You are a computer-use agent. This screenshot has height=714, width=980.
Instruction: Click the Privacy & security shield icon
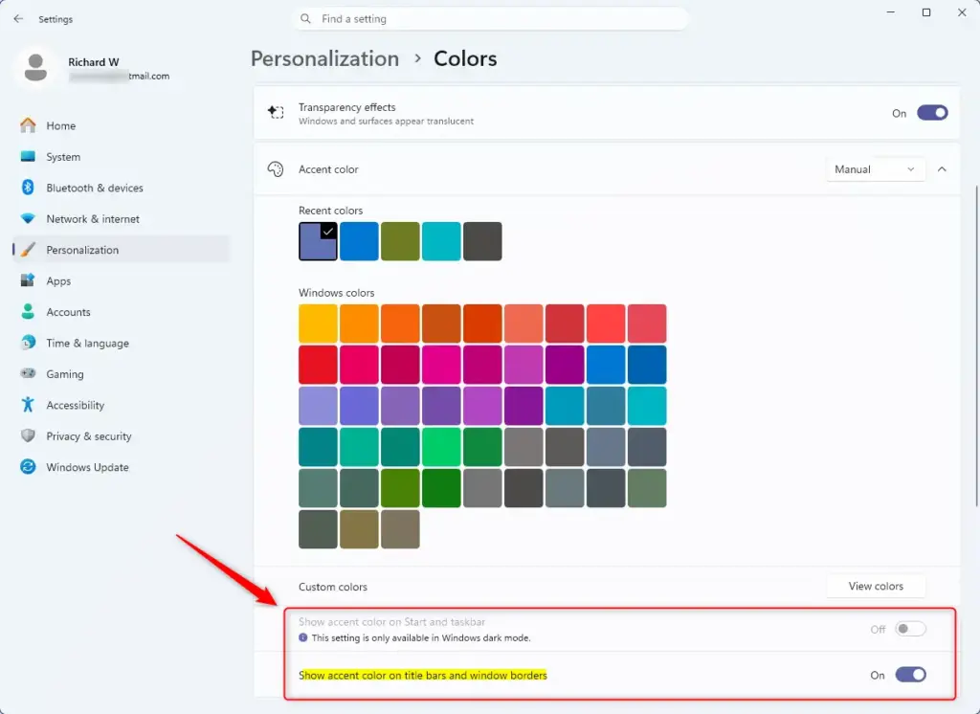(x=28, y=435)
